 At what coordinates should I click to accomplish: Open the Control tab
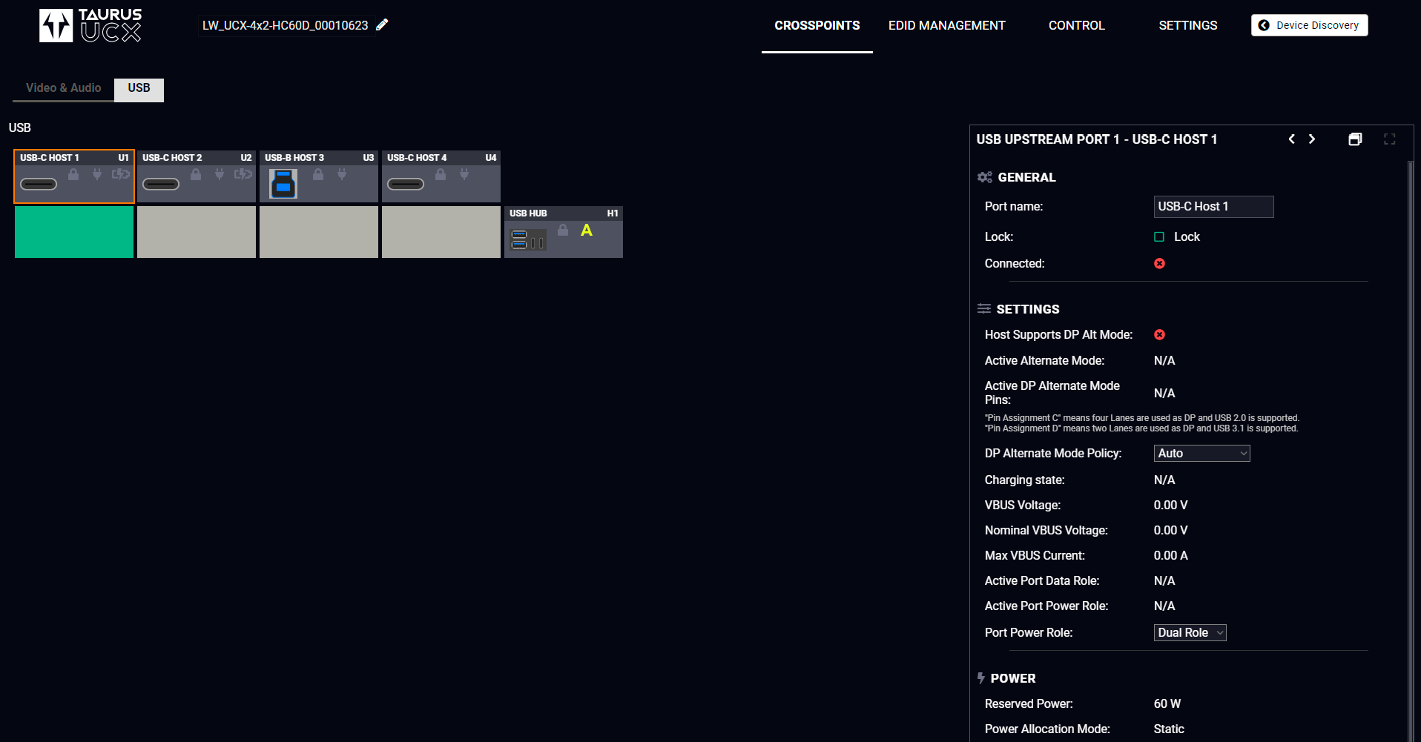point(1077,26)
